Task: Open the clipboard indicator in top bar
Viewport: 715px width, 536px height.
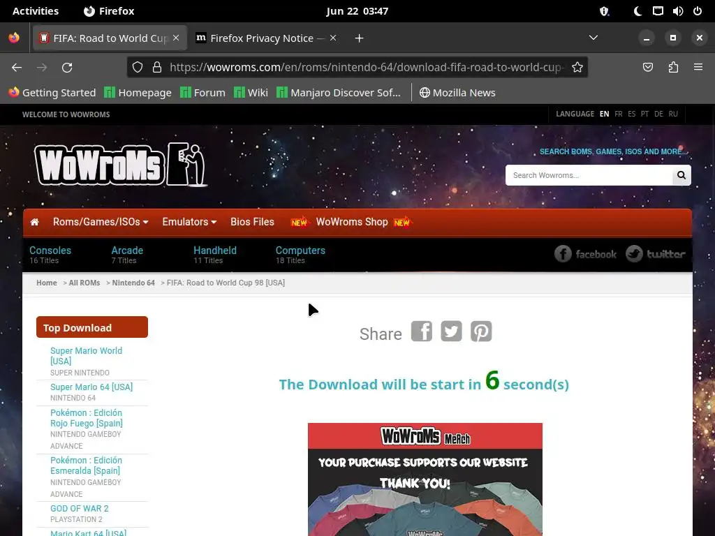Action: [x=658, y=11]
